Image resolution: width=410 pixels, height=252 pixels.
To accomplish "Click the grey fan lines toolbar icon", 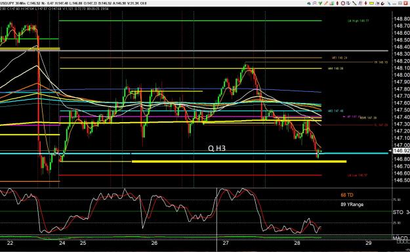I will click(360, 3).
